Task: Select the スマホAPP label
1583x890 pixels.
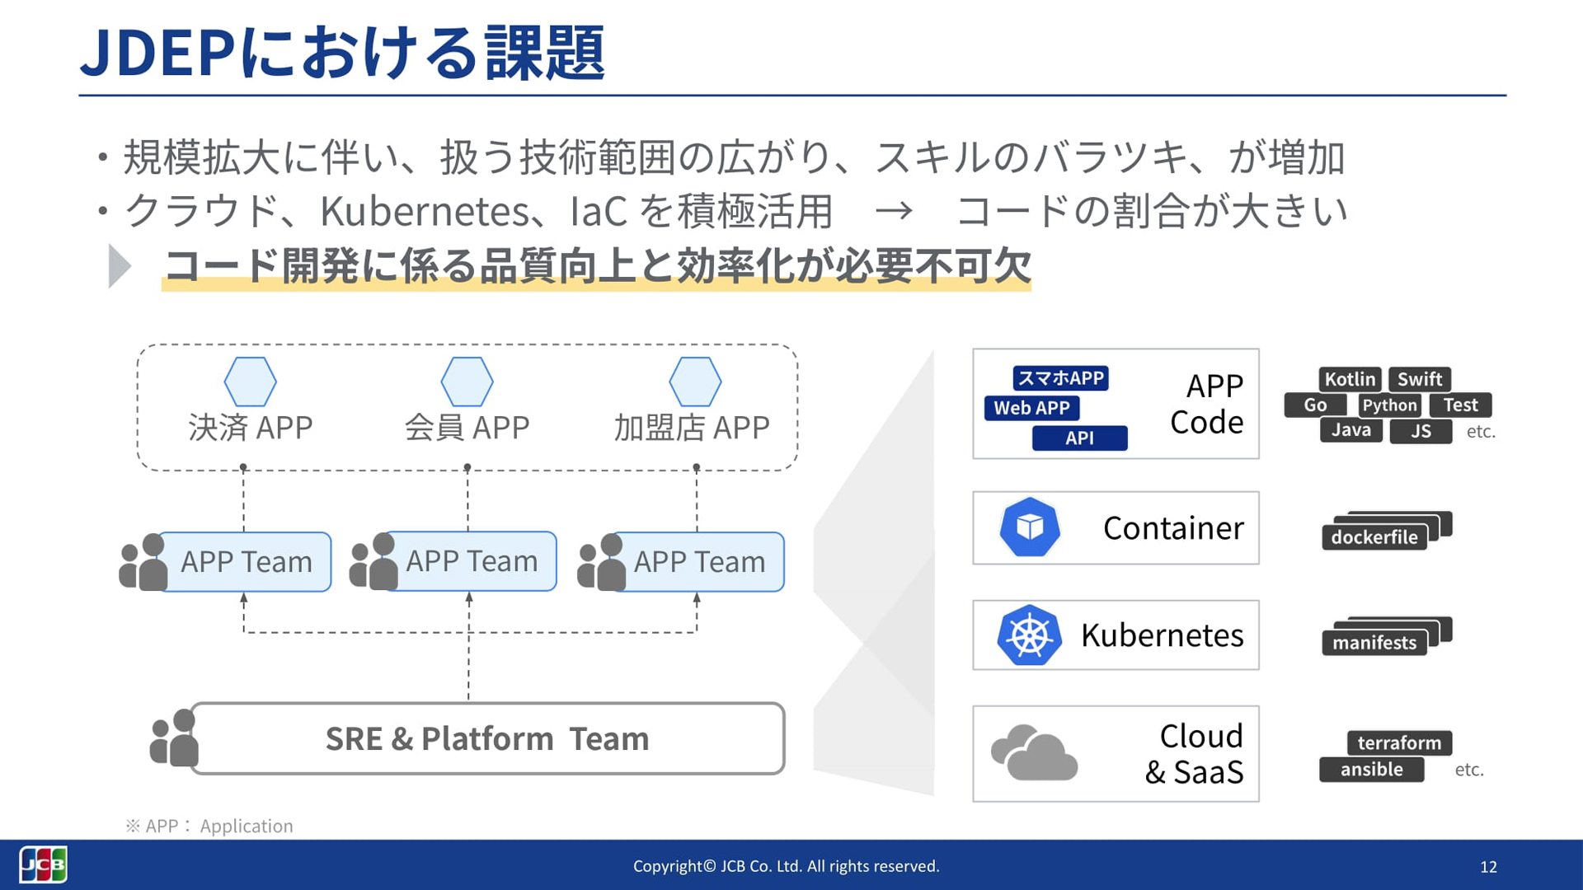Action: [x=1060, y=378]
